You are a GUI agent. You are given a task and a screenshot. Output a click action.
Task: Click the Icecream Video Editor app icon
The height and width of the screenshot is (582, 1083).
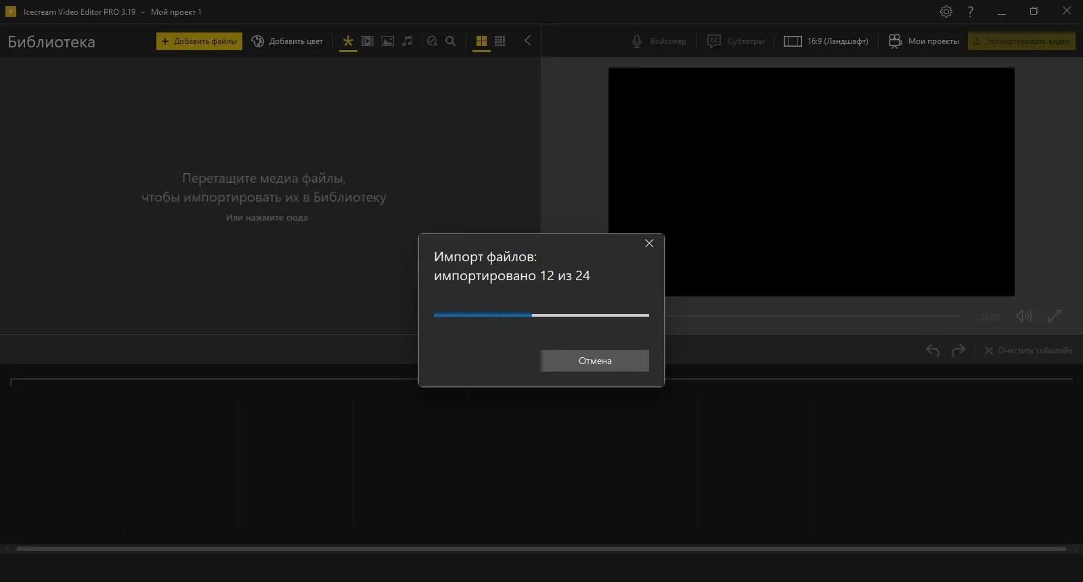click(11, 12)
